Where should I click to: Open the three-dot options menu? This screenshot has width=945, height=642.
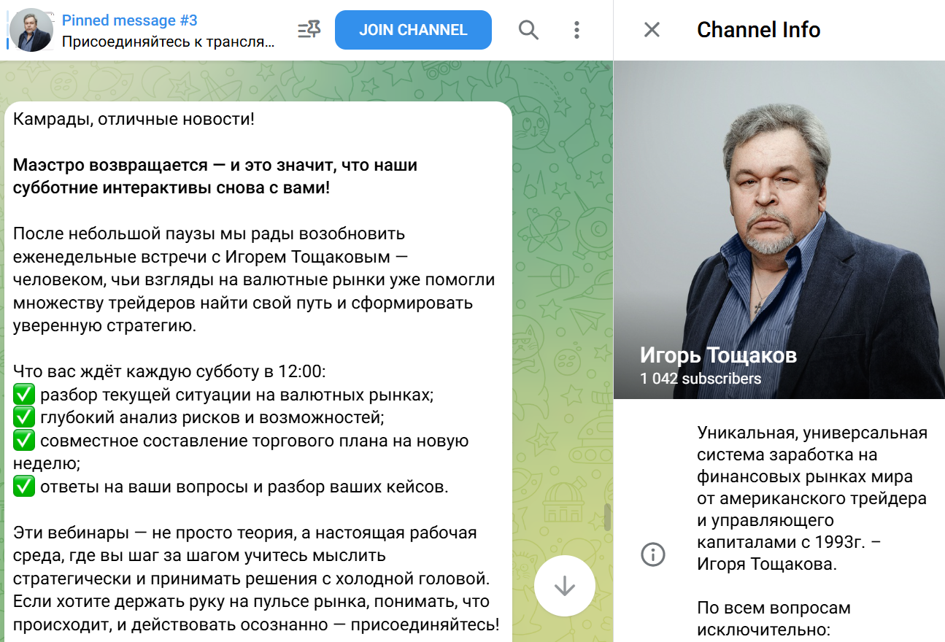tap(576, 30)
